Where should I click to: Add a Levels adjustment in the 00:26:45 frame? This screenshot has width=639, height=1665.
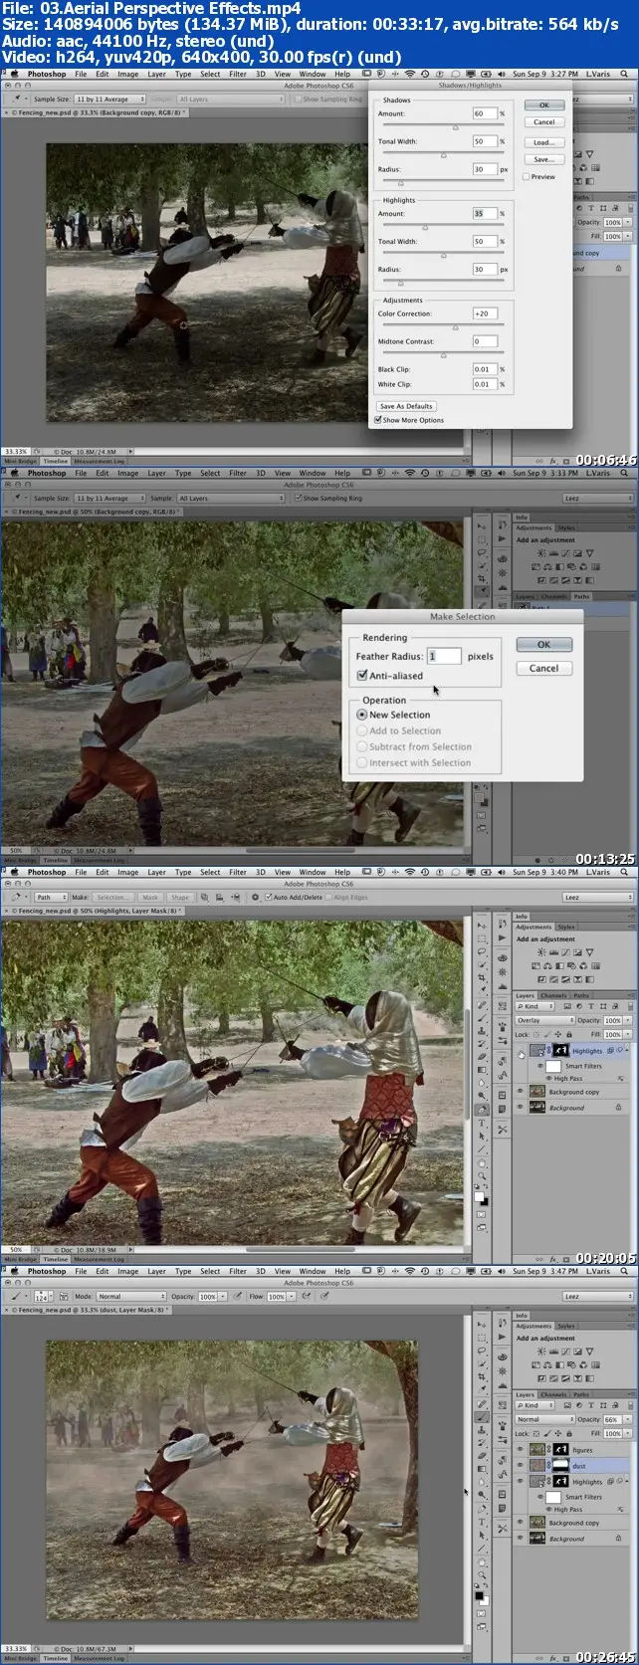point(553,1352)
